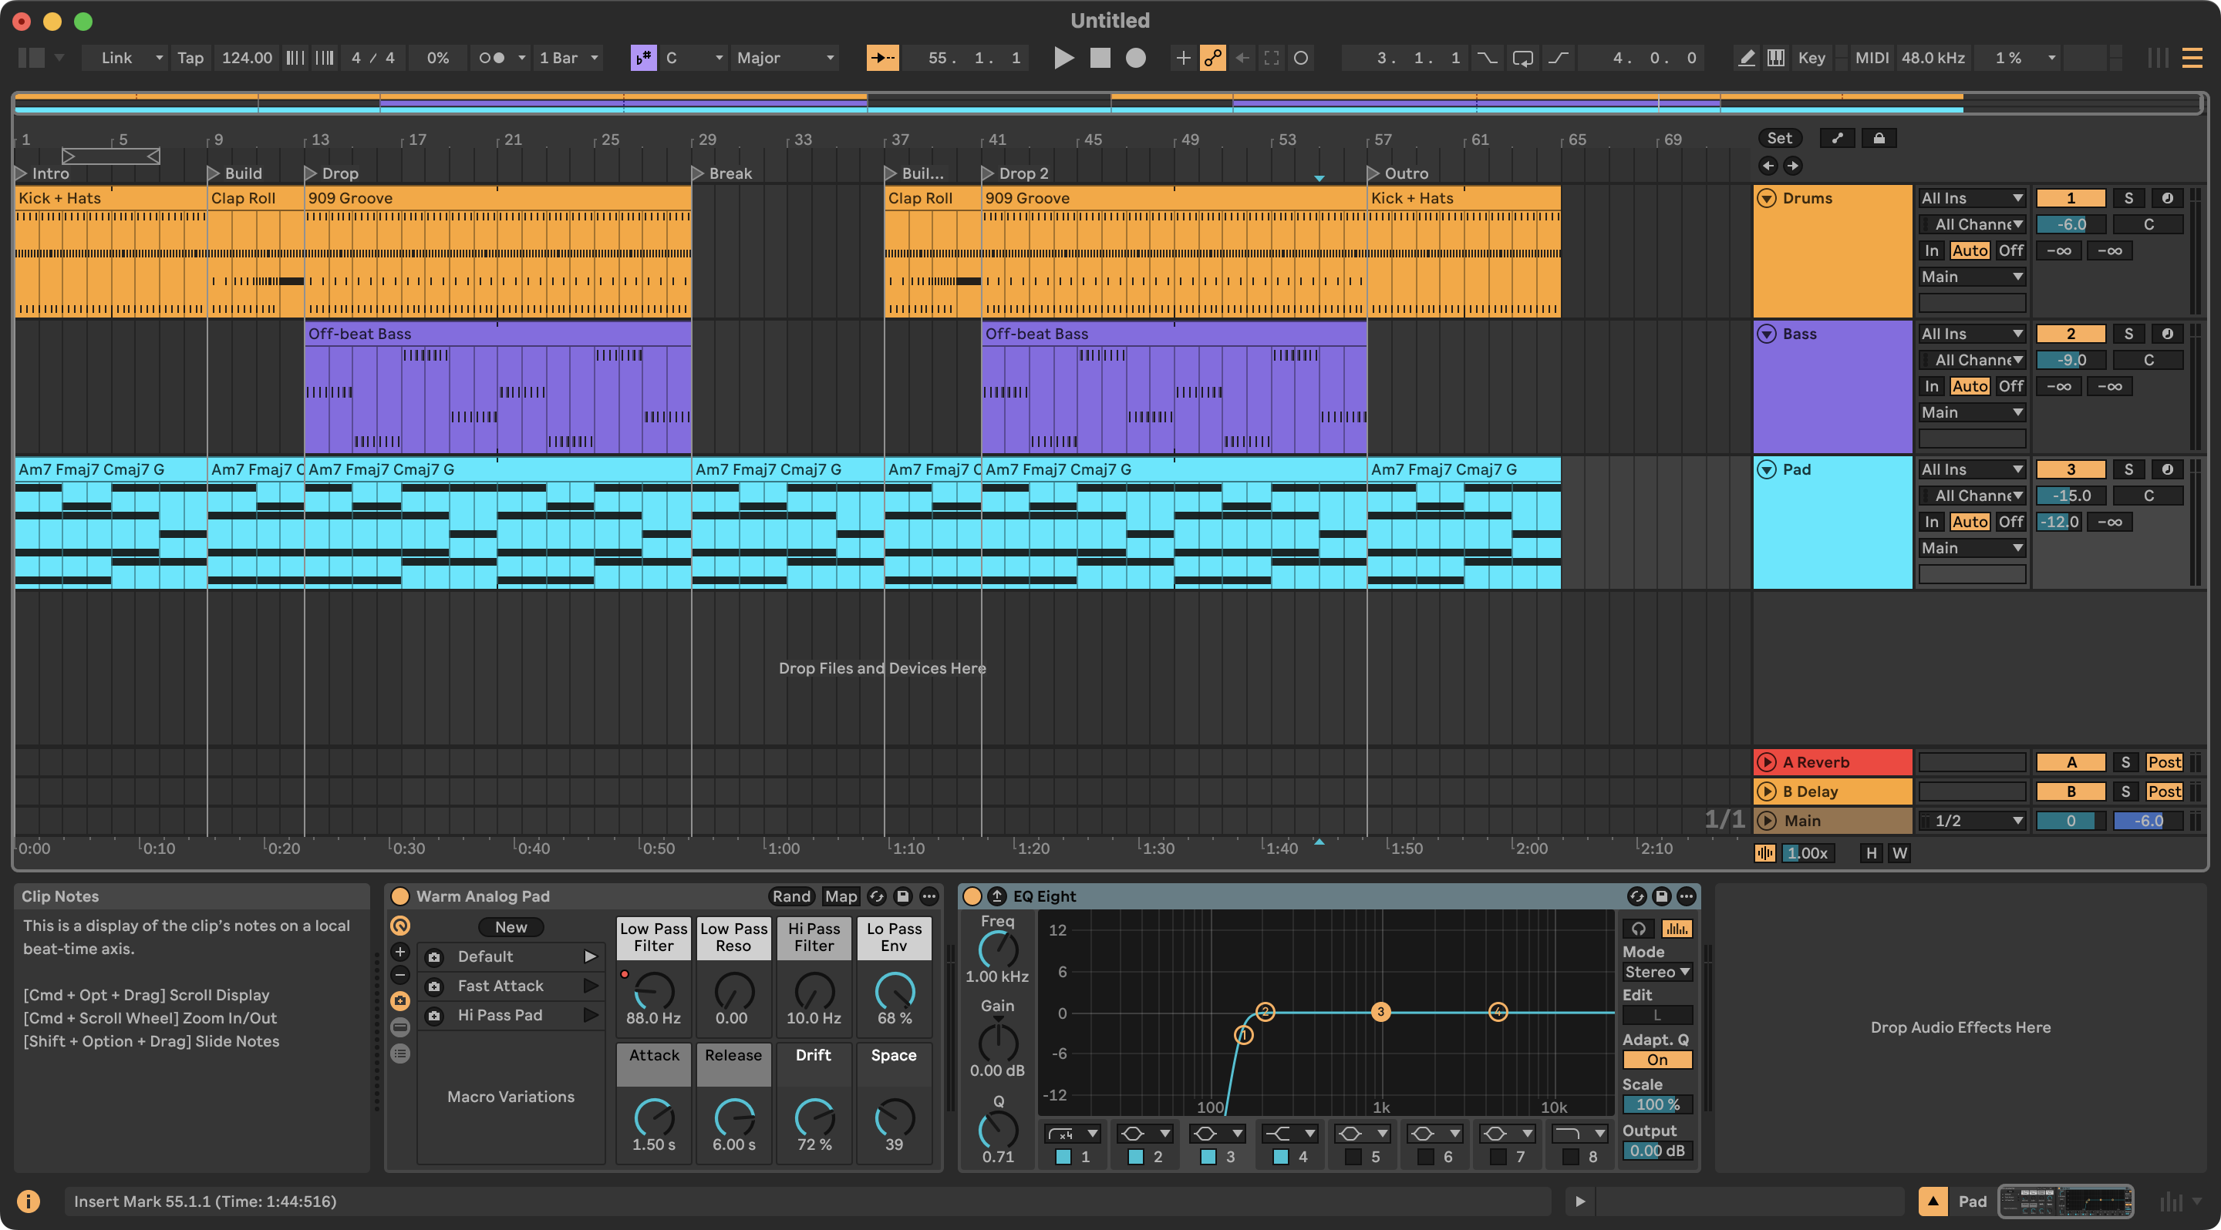Open EQ Eight Stereo mode dropdown
Viewport: 2221px width, 1230px height.
tap(1657, 972)
